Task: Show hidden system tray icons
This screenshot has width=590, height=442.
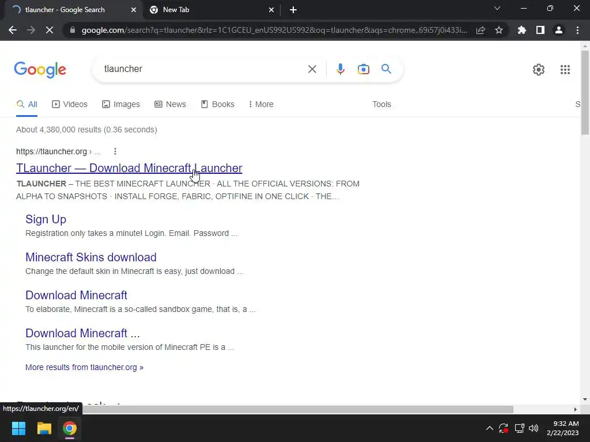Action: coord(490,428)
